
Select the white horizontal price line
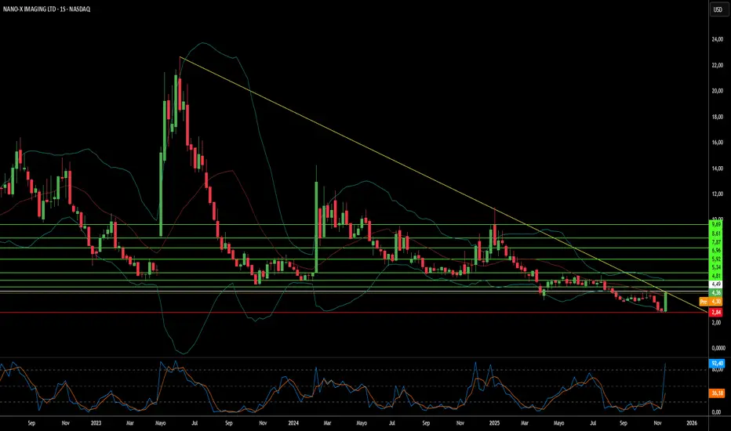pos(355,292)
